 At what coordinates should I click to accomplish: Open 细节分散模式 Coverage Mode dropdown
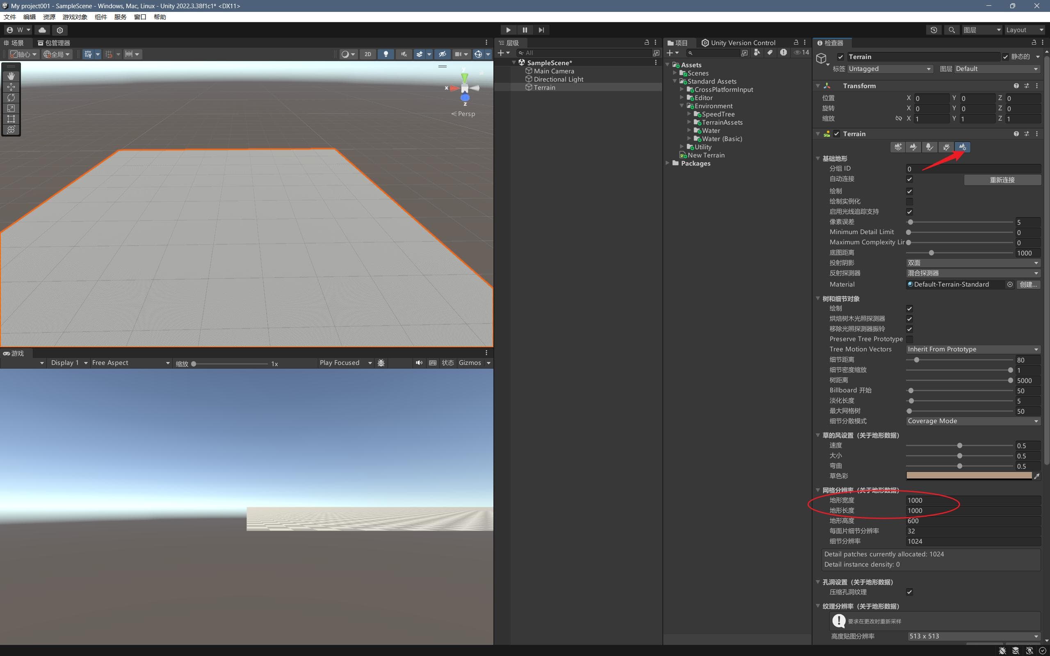(x=973, y=421)
